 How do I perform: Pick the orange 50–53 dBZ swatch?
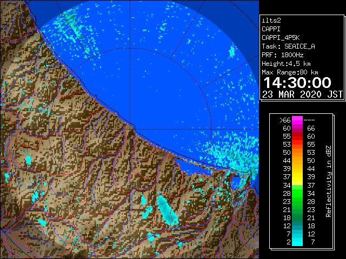tap(297, 152)
